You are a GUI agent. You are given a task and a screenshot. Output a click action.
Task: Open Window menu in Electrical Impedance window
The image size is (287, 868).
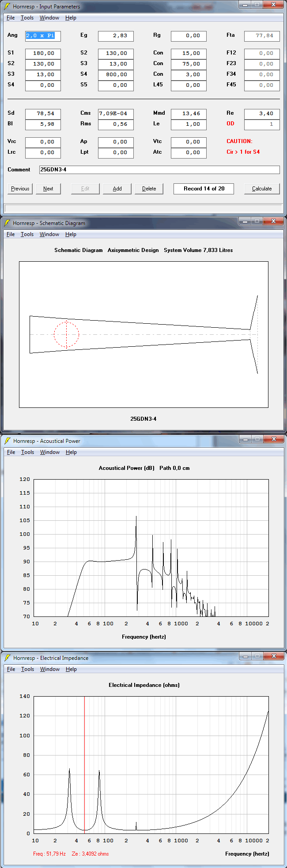pyautogui.click(x=50, y=669)
